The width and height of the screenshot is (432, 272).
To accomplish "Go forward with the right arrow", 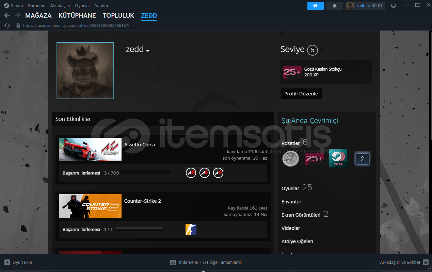I will click(17, 16).
